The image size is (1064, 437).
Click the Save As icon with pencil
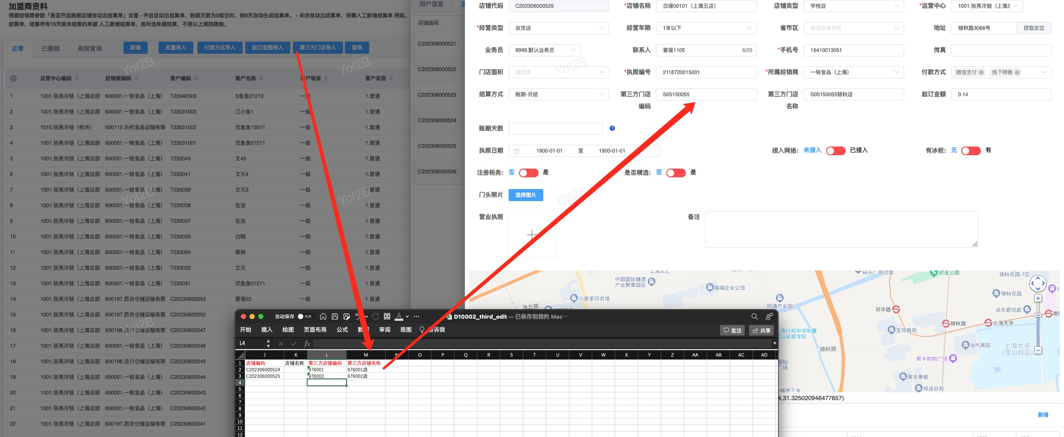[x=347, y=316]
